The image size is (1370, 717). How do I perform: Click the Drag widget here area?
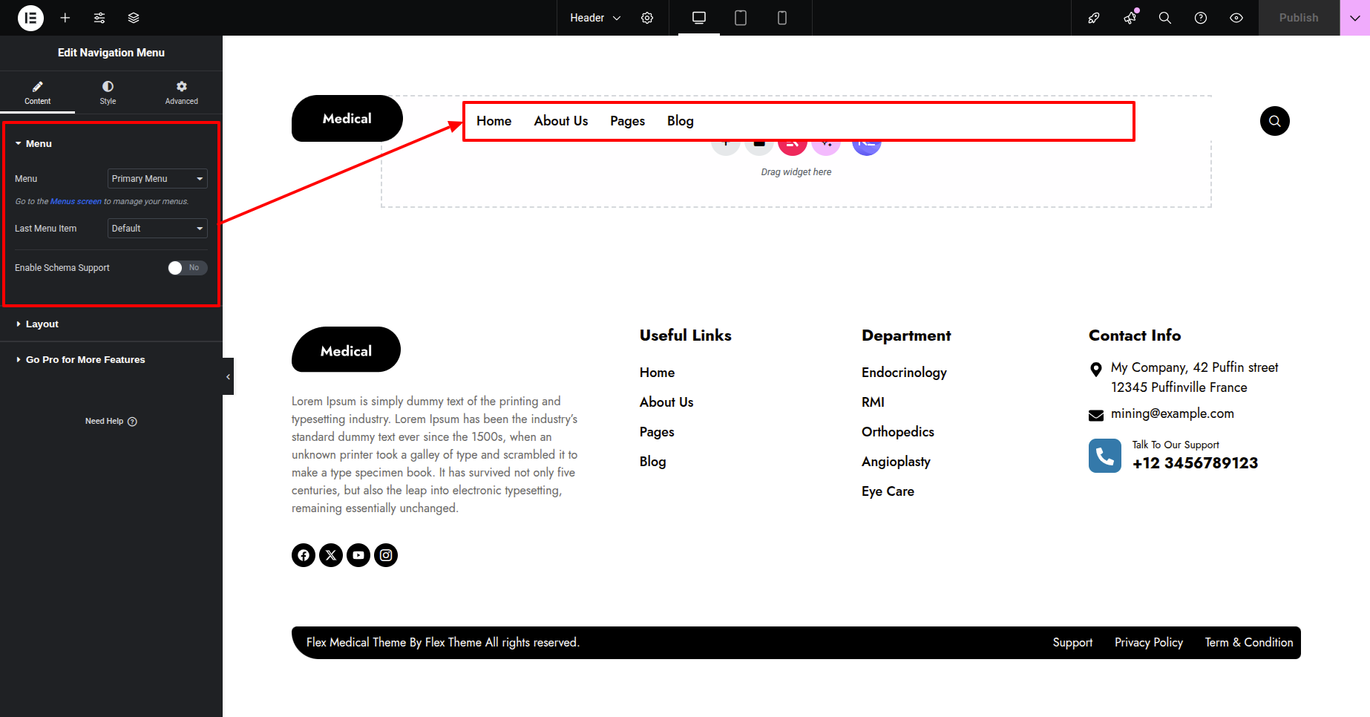pyautogui.click(x=796, y=172)
